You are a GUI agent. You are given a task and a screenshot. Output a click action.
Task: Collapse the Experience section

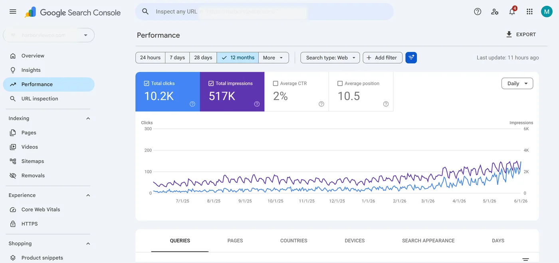(88, 195)
